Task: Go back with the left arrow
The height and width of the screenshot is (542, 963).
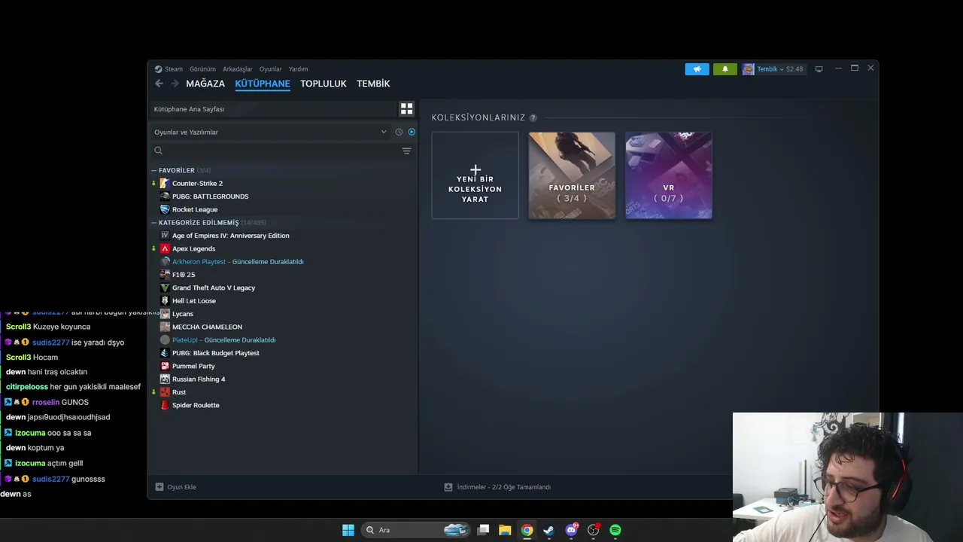Action: pos(159,84)
